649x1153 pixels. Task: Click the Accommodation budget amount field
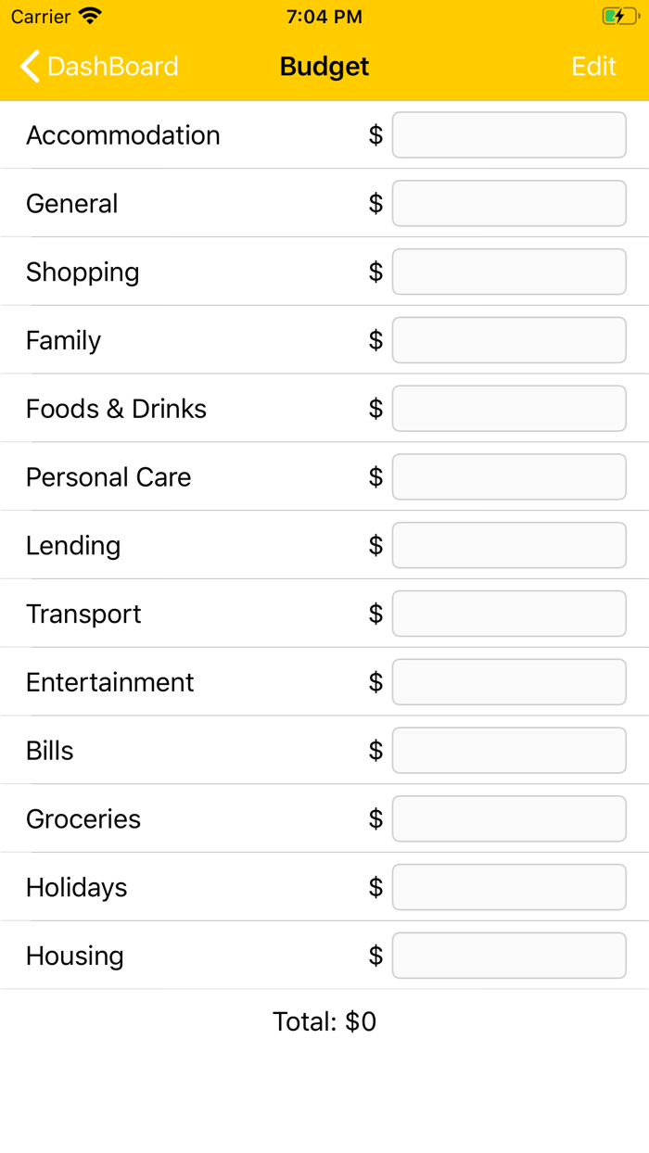[509, 135]
